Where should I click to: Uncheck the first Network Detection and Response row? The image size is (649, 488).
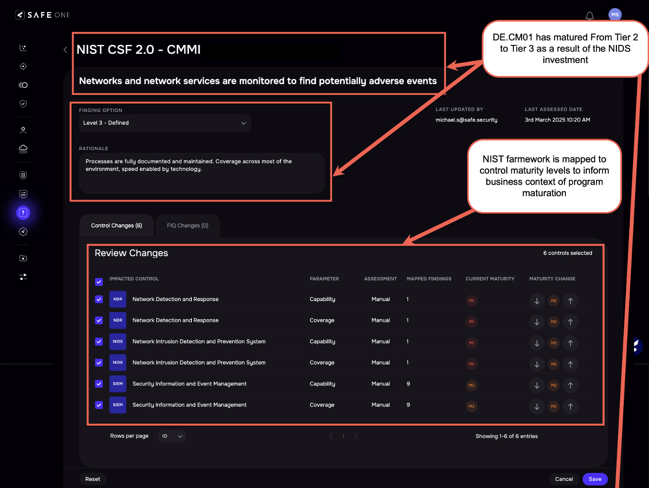tap(99, 299)
